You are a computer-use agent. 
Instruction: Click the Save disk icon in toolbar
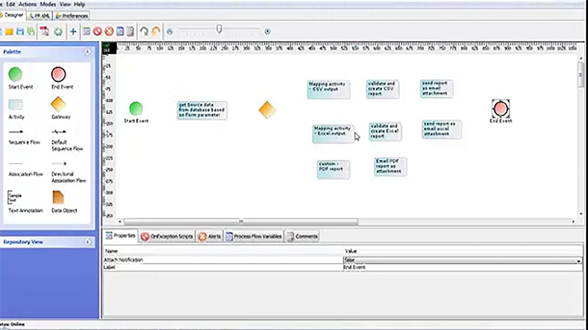click(20, 31)
